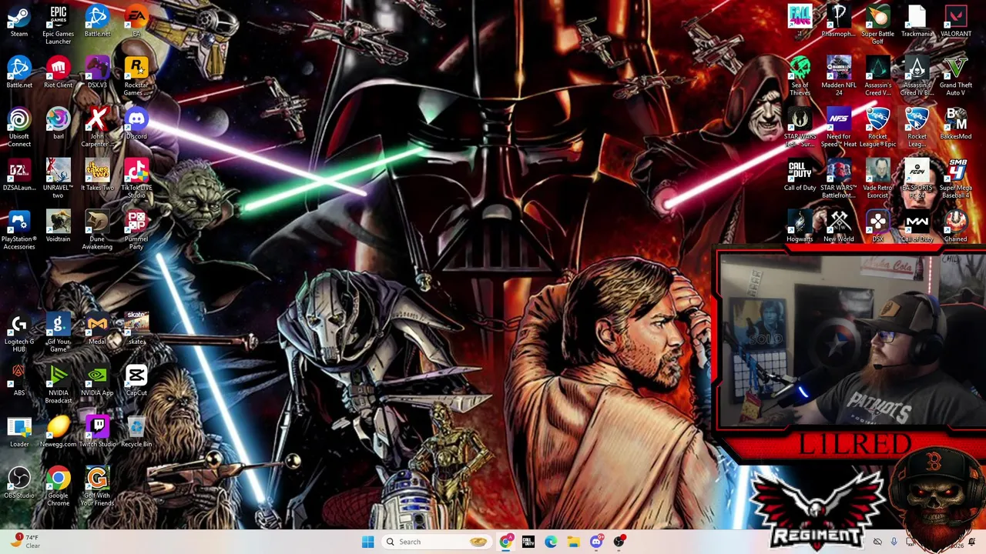The width and height of the screenshot is (986, 554).
Task: Select the New World shortcut
Action: click(839, 226)
